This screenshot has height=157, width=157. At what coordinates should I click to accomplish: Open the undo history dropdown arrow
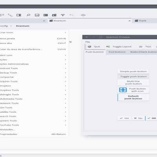[77, 15]
